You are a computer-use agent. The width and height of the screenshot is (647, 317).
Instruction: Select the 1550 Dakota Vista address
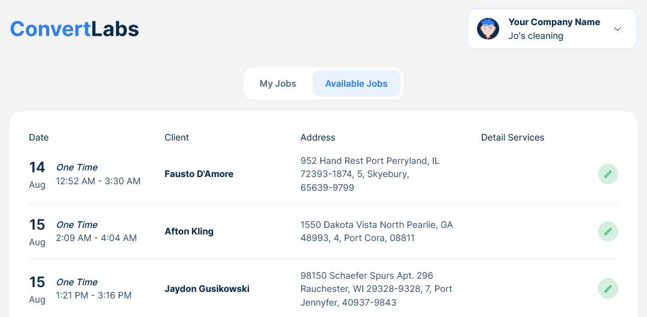pyautogui.click(x=376, y=231)
